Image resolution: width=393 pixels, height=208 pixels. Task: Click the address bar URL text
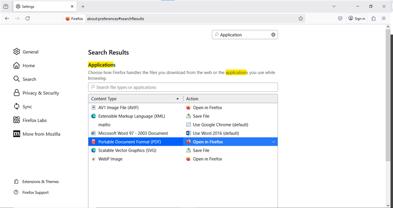tap(115, 19)
